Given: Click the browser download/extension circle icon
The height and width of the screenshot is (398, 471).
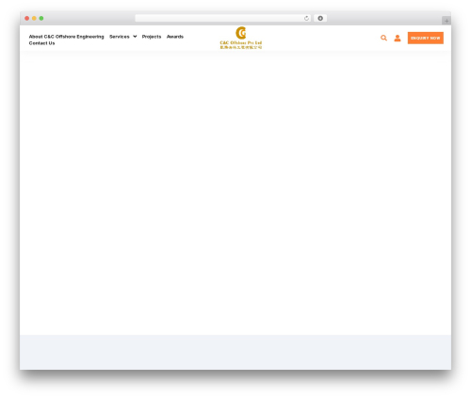Looking at the screenshot, I should (x=320, y=19).
